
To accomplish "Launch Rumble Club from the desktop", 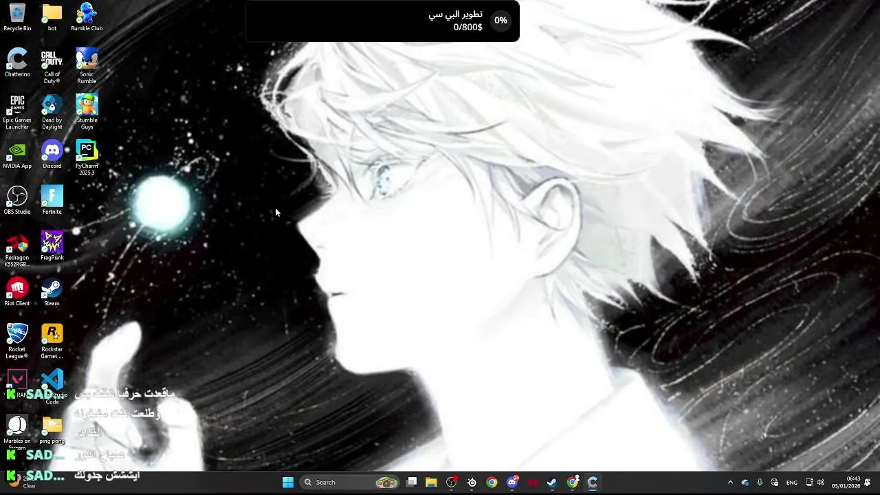I will pyautogui.click(x=87, y=17).
